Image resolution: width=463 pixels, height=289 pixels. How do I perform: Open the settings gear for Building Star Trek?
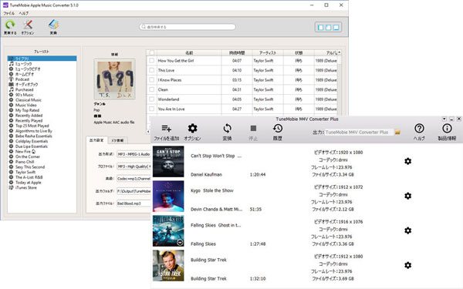[407, 265]
